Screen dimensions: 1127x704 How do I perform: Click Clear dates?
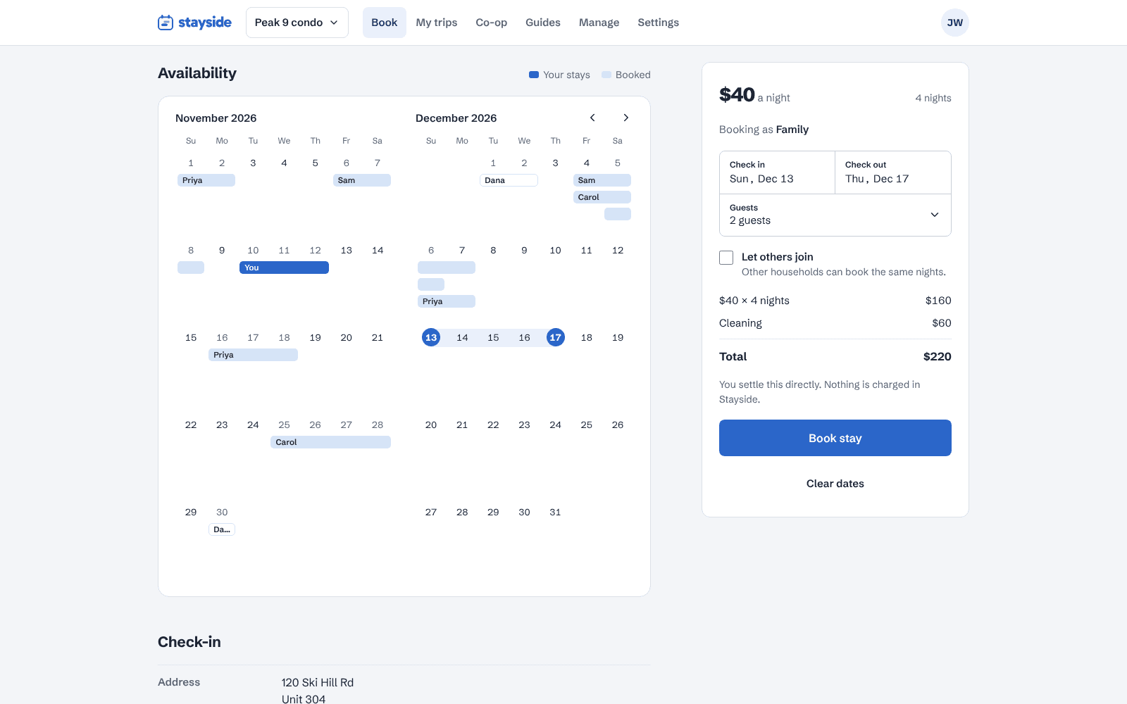point(835,484)
